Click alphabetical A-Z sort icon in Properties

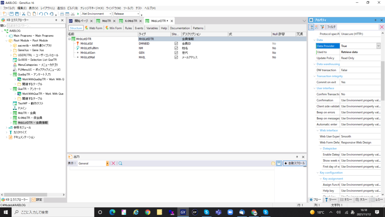tap(317, 27)
